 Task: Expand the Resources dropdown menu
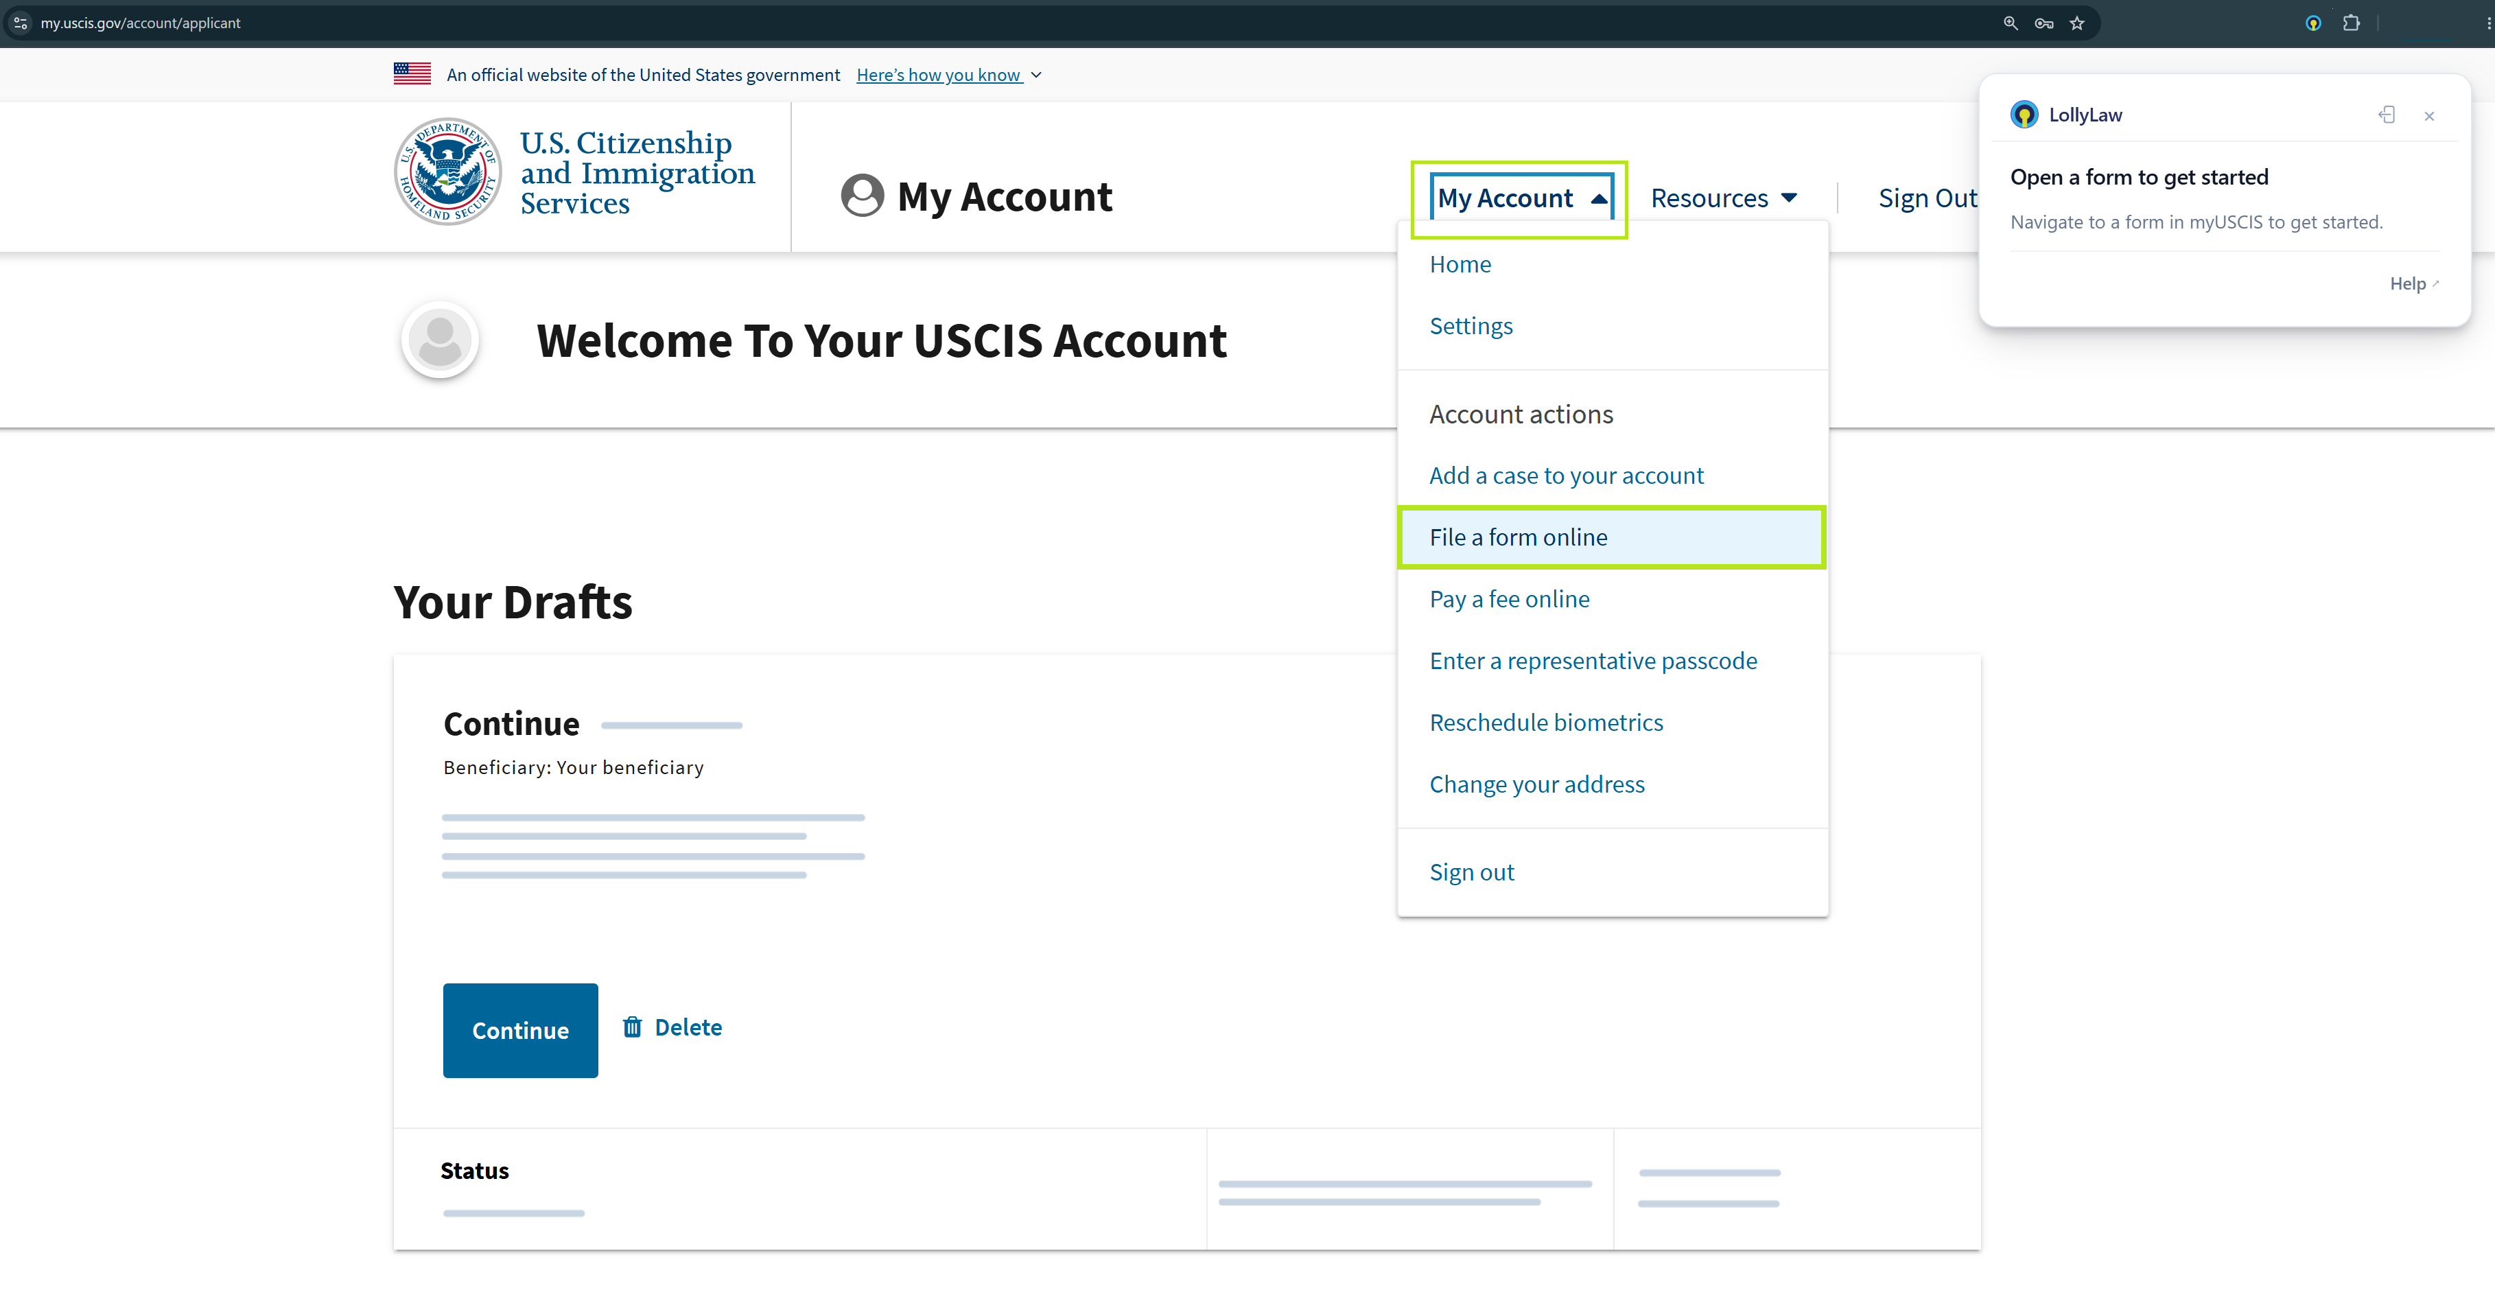coord(1724,198)
